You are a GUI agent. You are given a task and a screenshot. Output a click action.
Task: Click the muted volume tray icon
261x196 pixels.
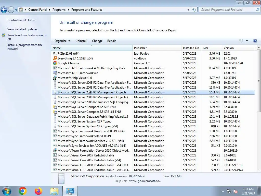click(x=235, y=191)
